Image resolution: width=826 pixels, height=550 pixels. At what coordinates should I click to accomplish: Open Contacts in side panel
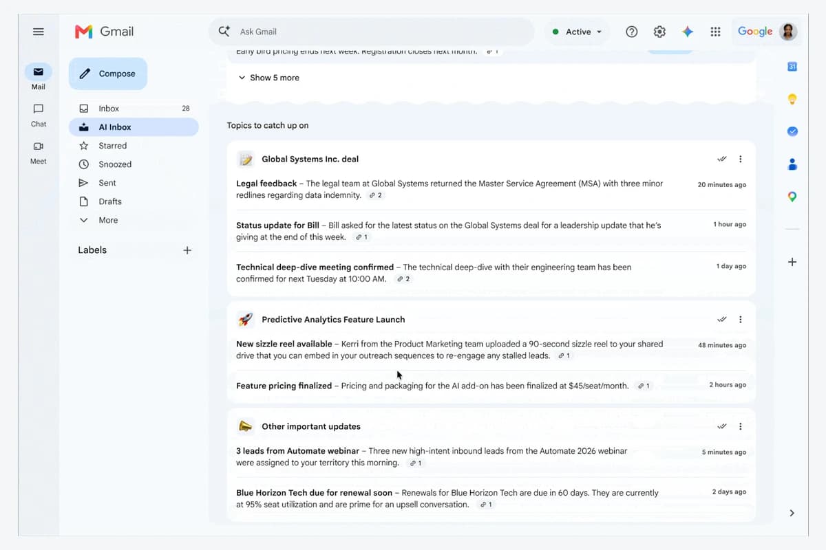pyautogui.click(x=792, y=164)
